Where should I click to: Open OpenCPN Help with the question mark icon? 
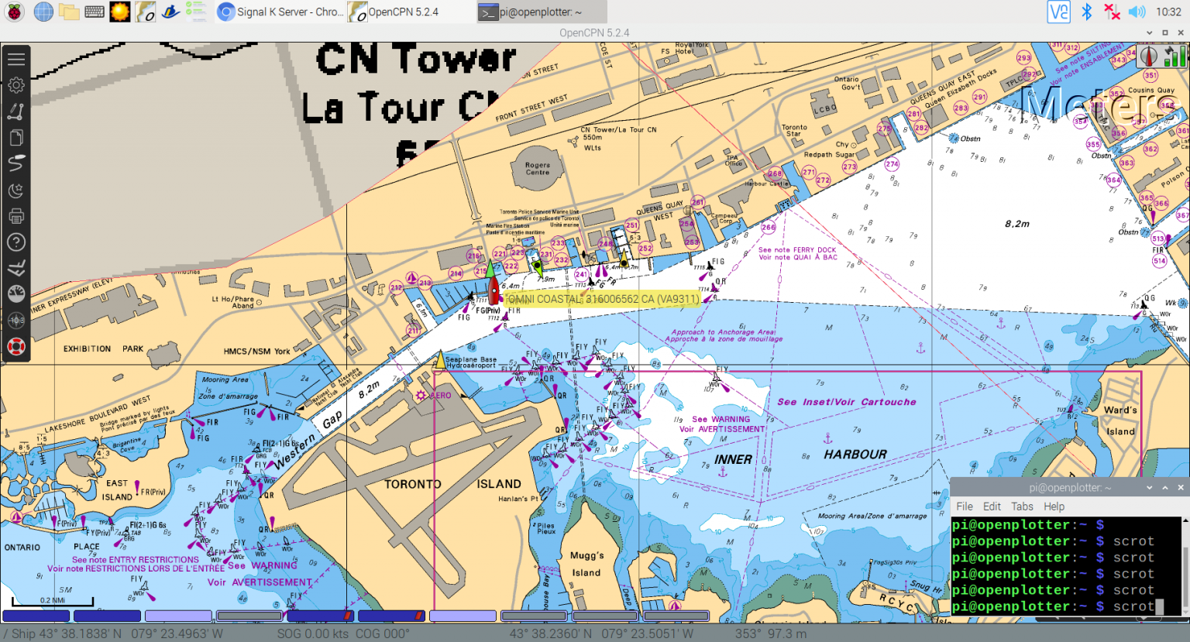tap(16, 242)
